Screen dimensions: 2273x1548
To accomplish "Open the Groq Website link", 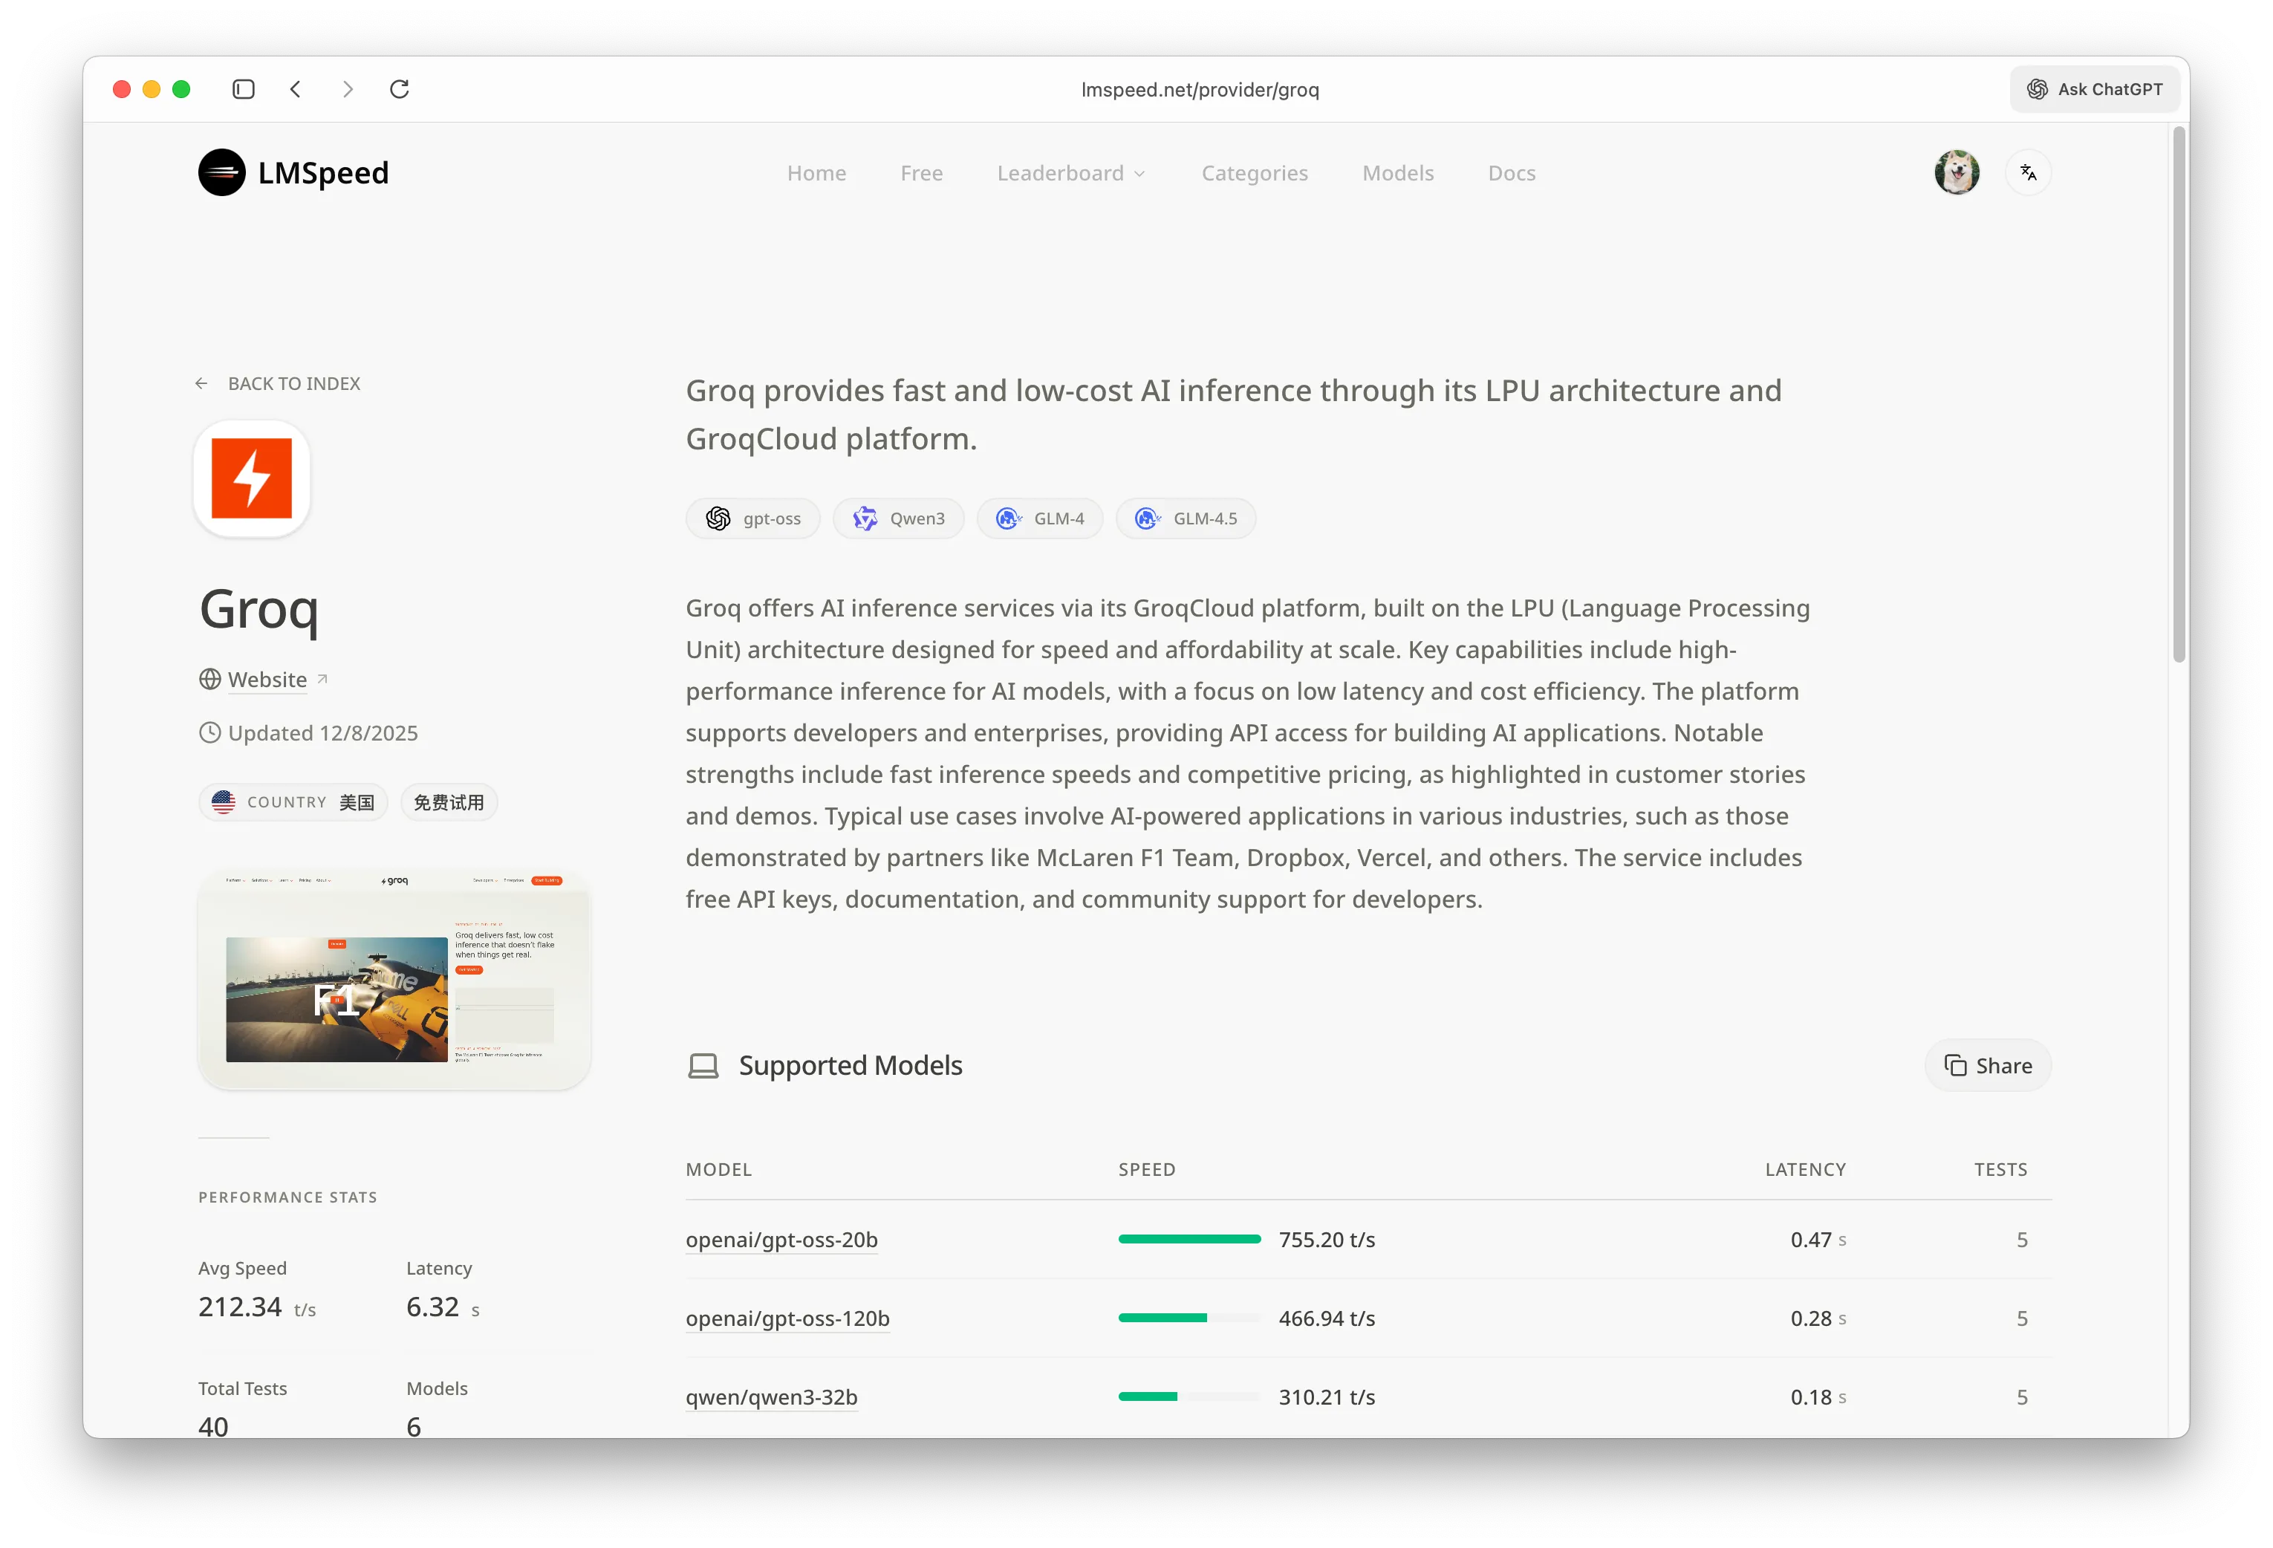I will pos(267,680).
